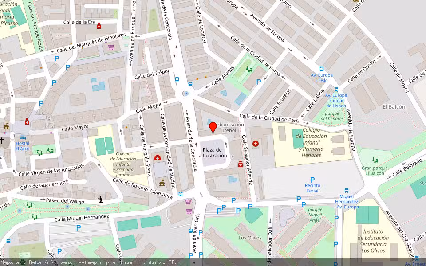Click the Plaza de la Ilustración label
Screen dimensions: 426x266
click(x=212, y=153)
